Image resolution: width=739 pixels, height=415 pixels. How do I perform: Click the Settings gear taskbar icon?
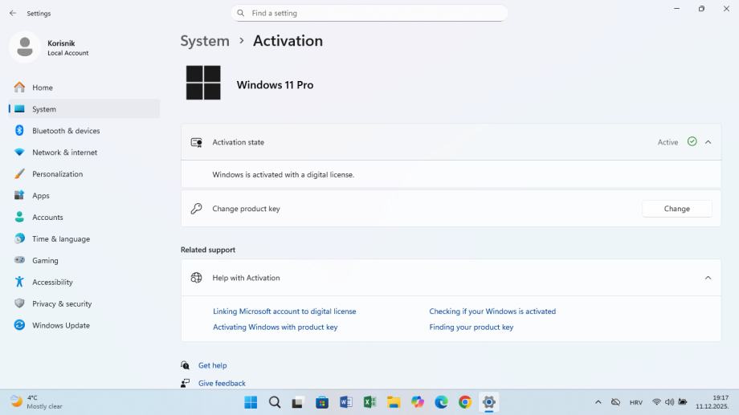tap(488, 402)
